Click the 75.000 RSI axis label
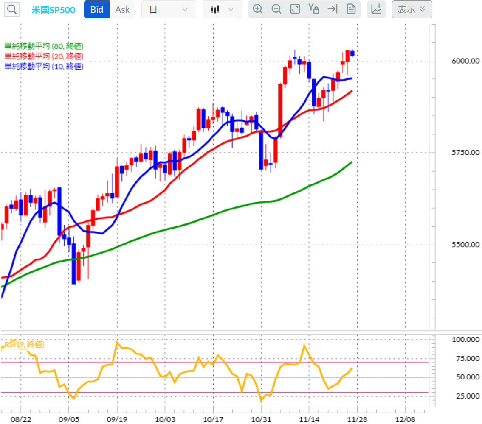The width and height of the screenshot is (482, 424). click(x=468, y=359)
